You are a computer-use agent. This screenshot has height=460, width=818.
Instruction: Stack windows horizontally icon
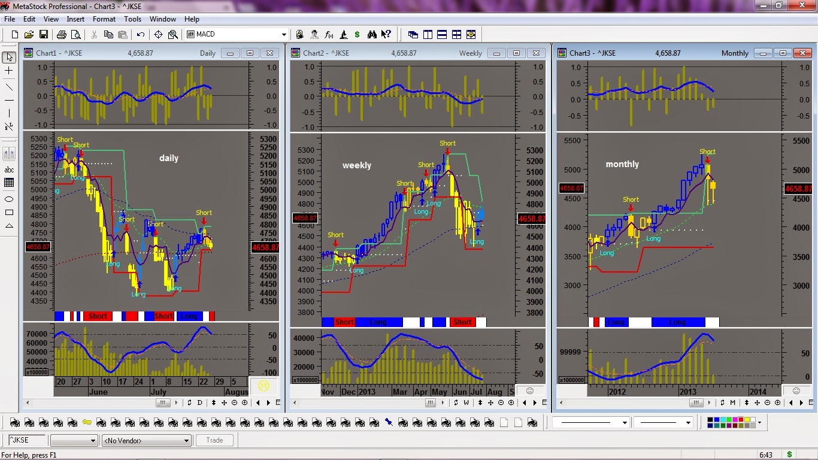coord(442,34)
